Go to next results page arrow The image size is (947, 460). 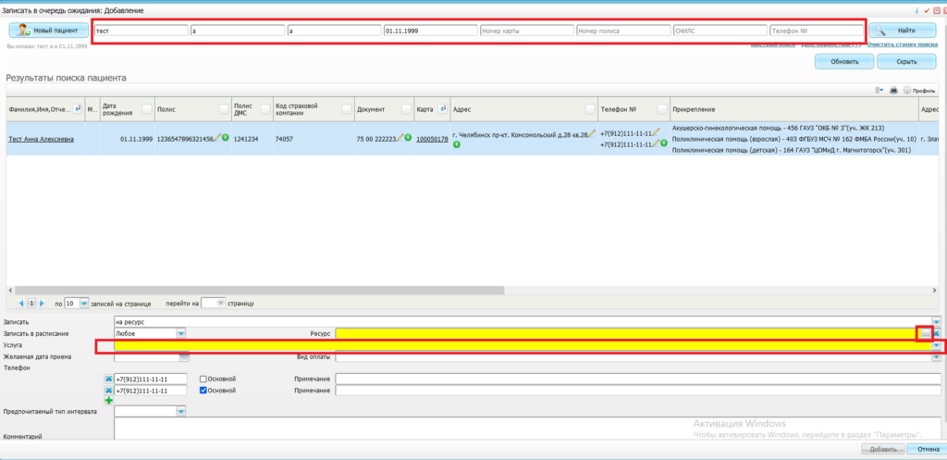[x=43, y=303]
